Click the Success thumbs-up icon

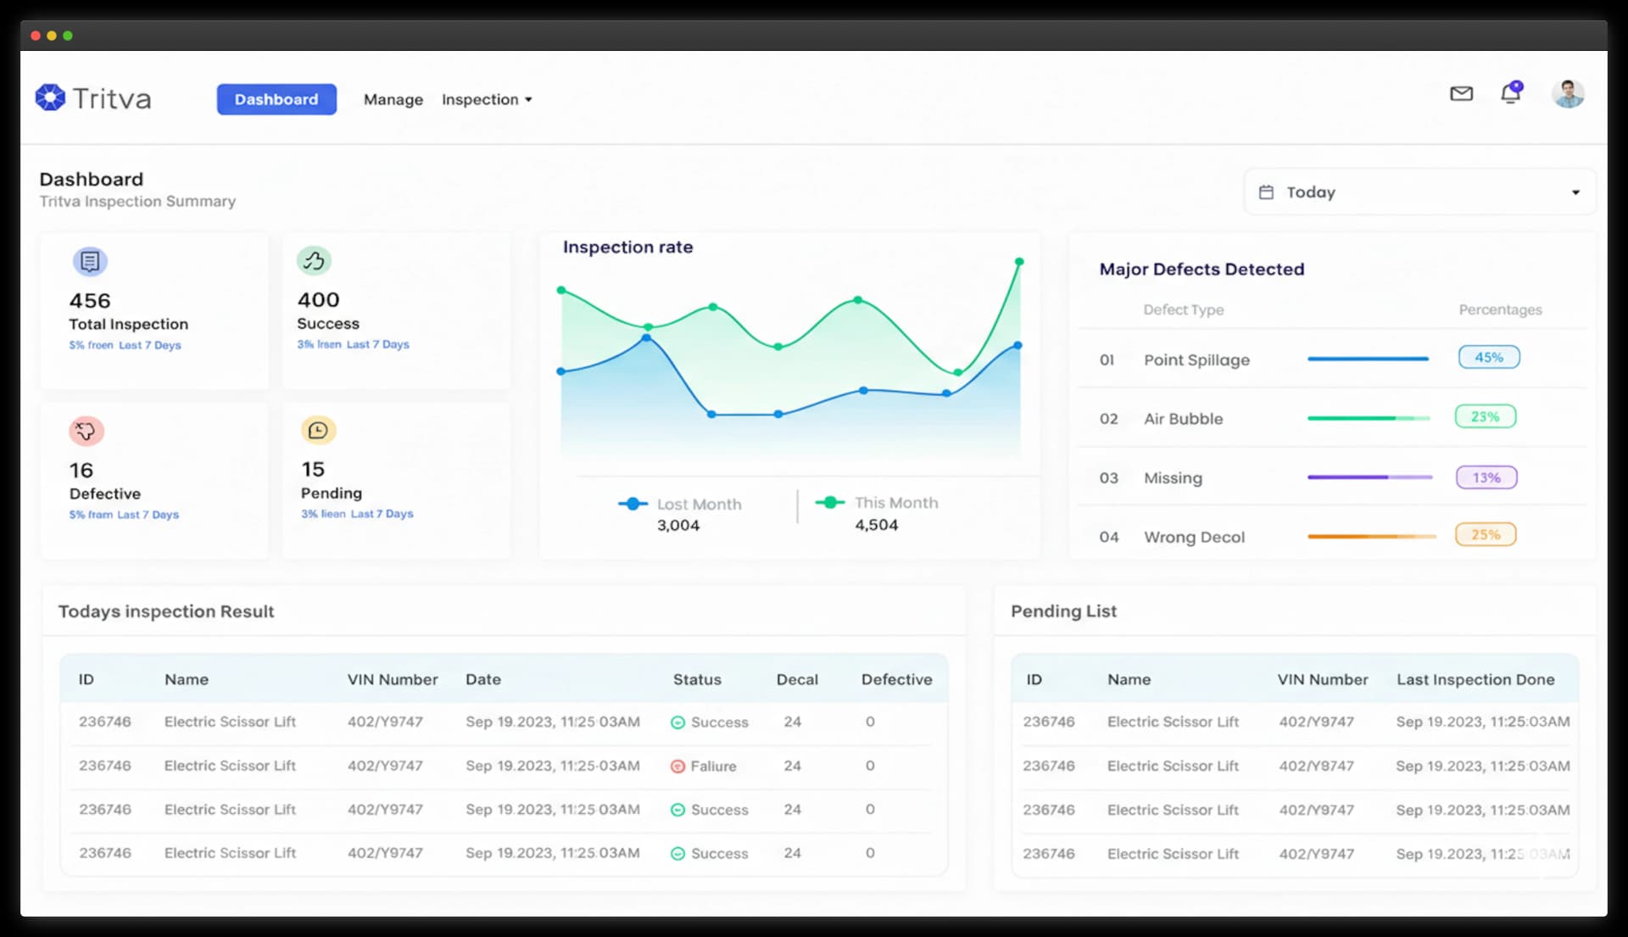pyautogui.click(x=314, y=260)
